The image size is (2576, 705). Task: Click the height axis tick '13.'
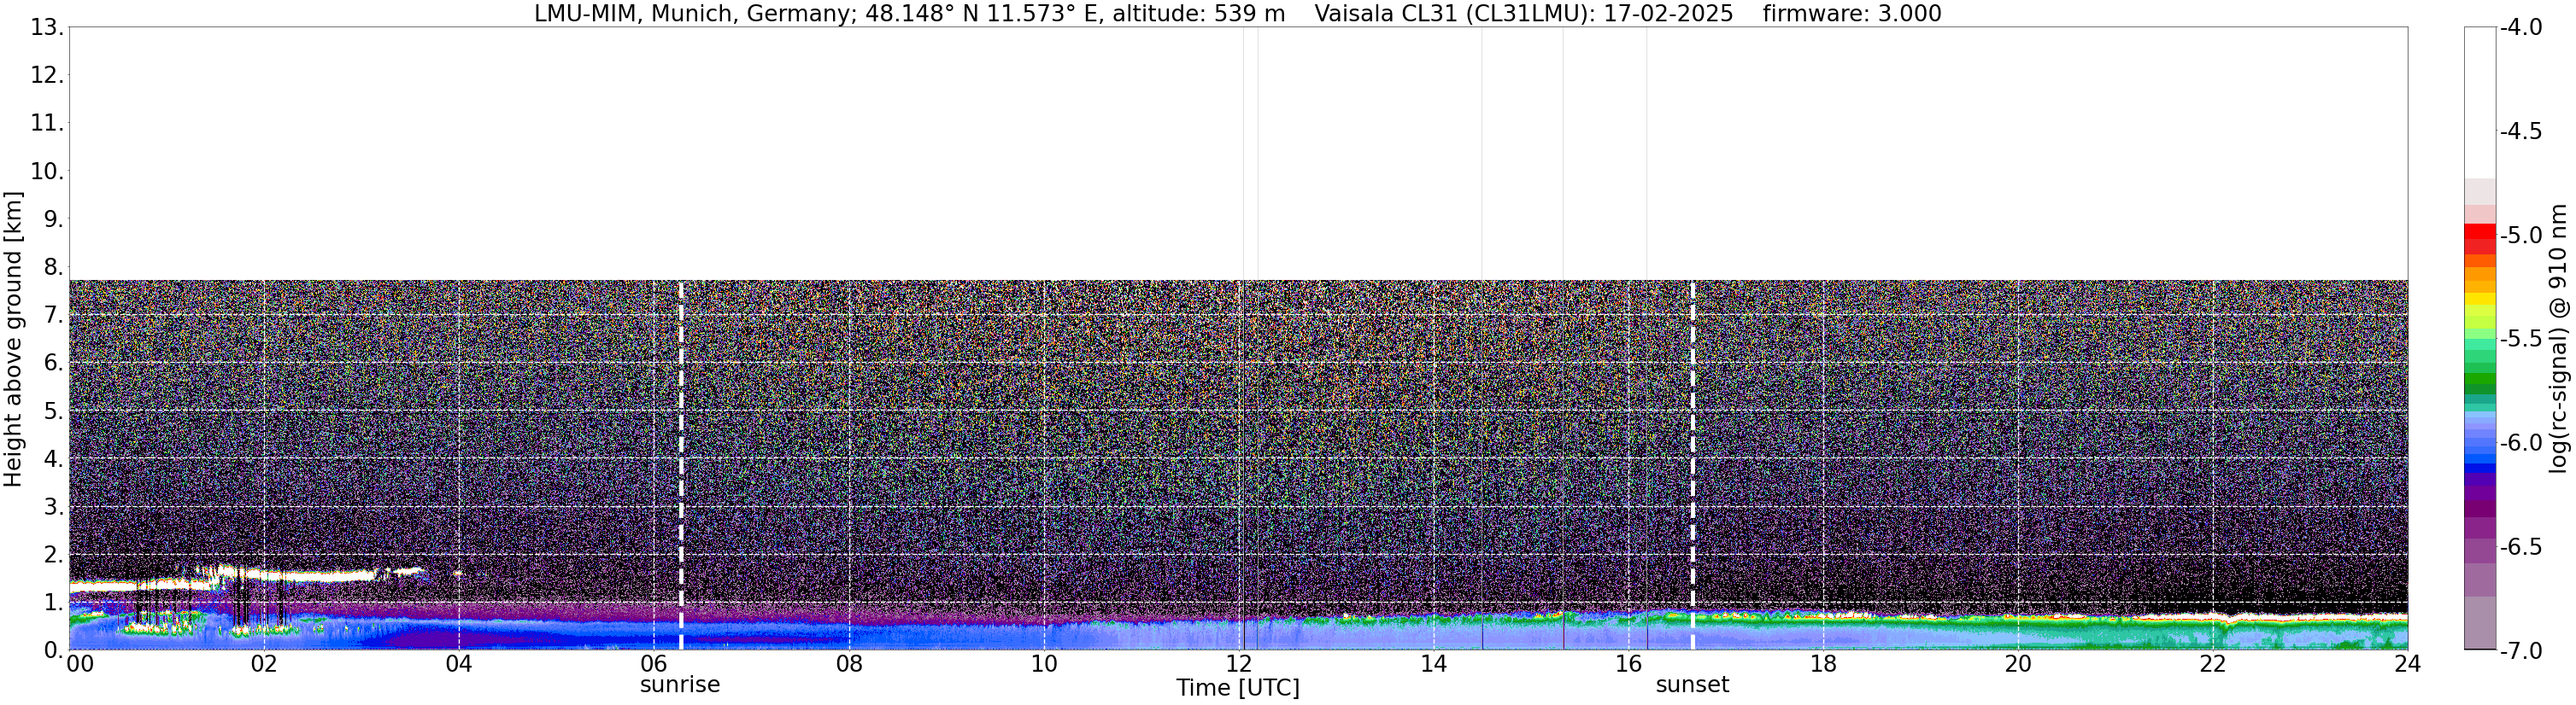[47, 28]
